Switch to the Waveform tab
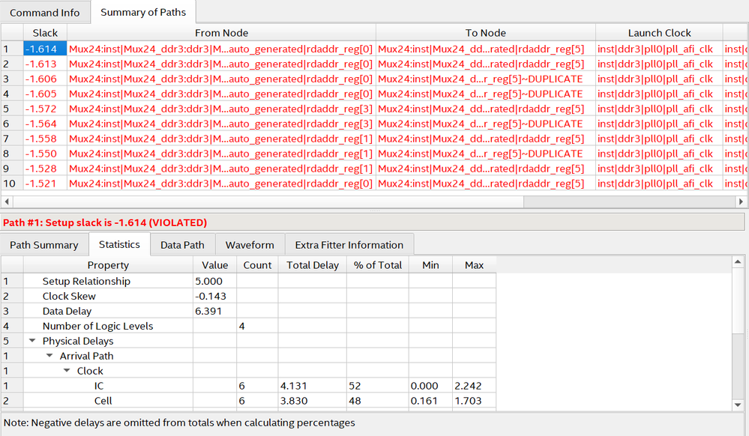 (250, 245)
